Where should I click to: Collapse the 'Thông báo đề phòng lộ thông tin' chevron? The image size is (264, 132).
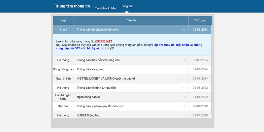click(x=184, y=30)
